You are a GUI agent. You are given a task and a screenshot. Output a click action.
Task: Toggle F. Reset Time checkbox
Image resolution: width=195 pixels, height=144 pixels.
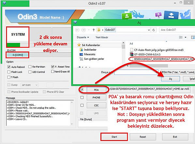point(52,67)
